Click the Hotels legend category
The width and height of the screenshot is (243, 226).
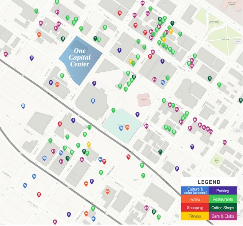click(x=195, y=199)
